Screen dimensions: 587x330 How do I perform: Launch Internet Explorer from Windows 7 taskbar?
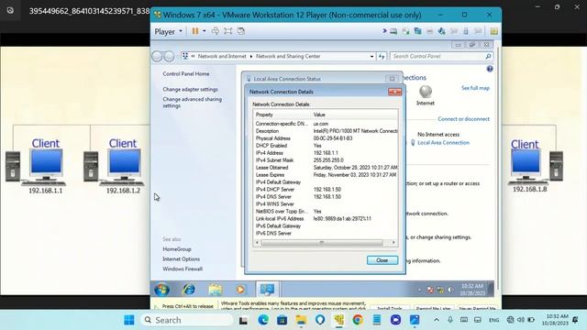click(x=189, y=290)
